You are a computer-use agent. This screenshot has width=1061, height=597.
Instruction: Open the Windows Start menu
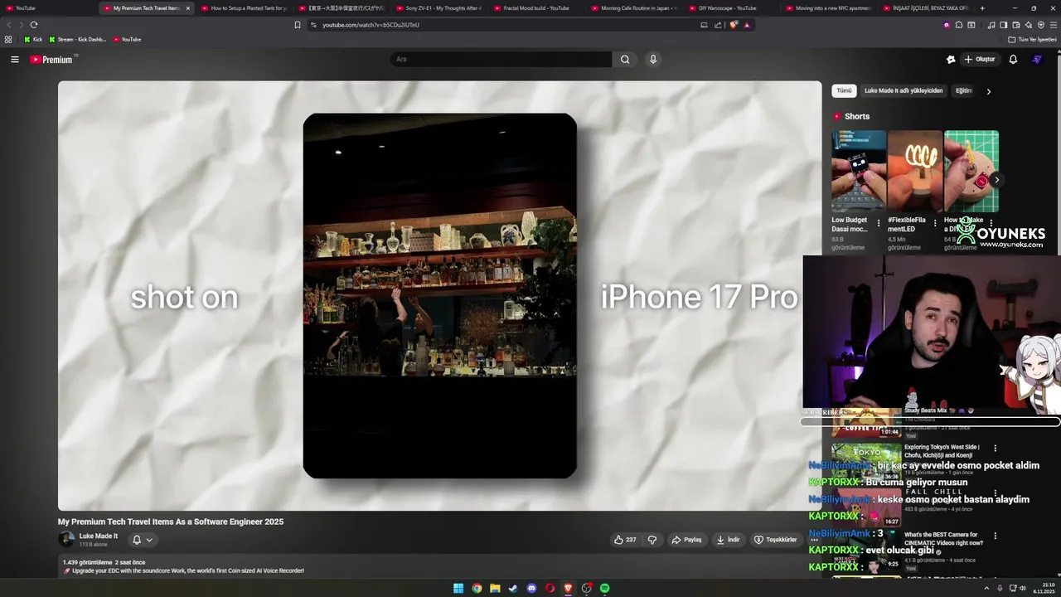pyautogui.click(x=458, y=589)
